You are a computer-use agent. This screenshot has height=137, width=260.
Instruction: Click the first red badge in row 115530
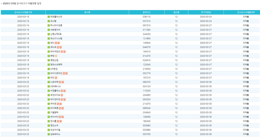(62, 91)
